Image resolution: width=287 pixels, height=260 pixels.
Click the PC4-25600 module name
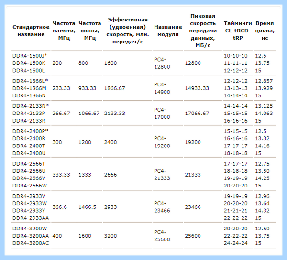[162, 236]
